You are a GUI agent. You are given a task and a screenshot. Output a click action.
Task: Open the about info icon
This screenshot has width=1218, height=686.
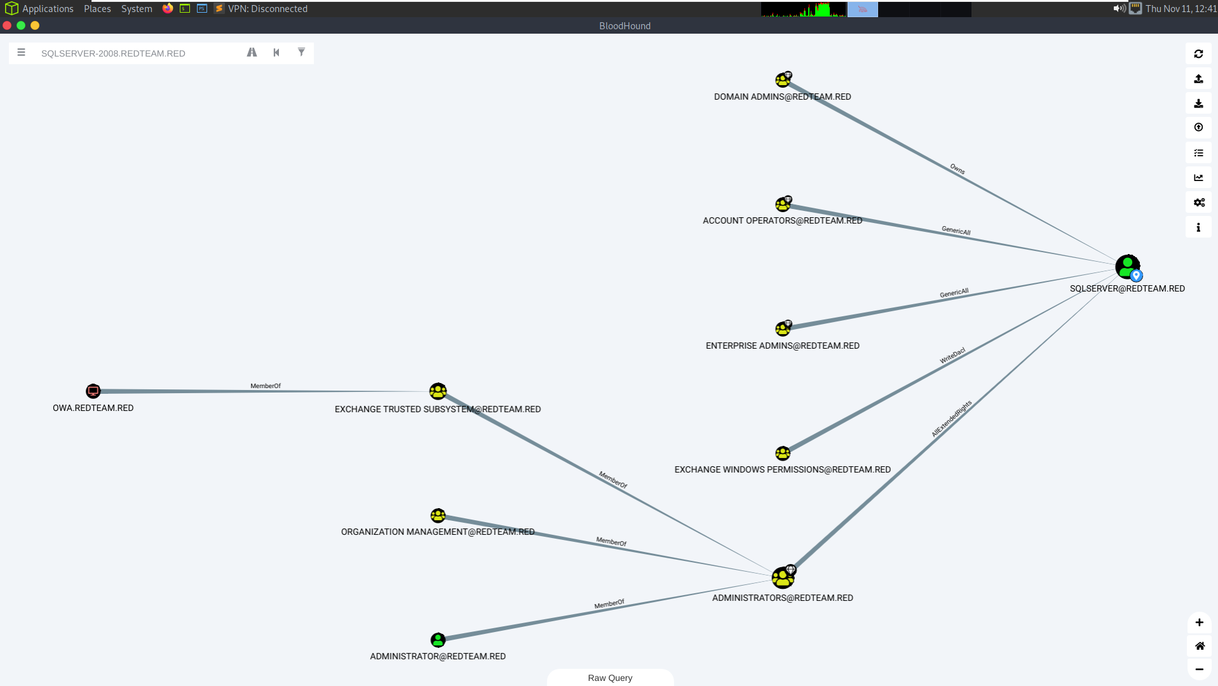point(1198,227)
